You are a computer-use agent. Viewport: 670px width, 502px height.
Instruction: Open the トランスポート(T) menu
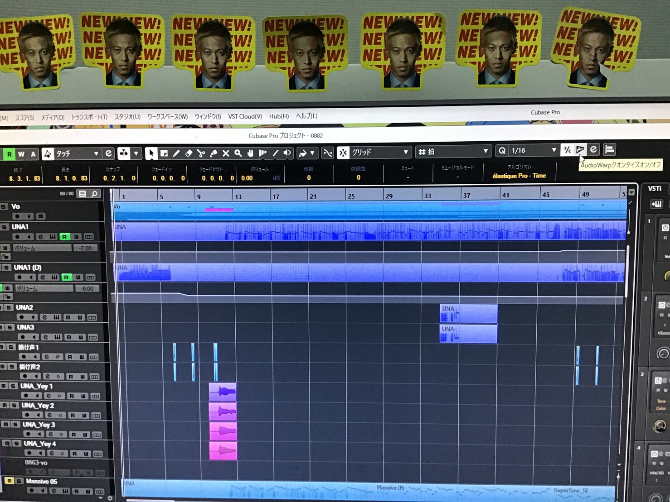coord(89,117)
